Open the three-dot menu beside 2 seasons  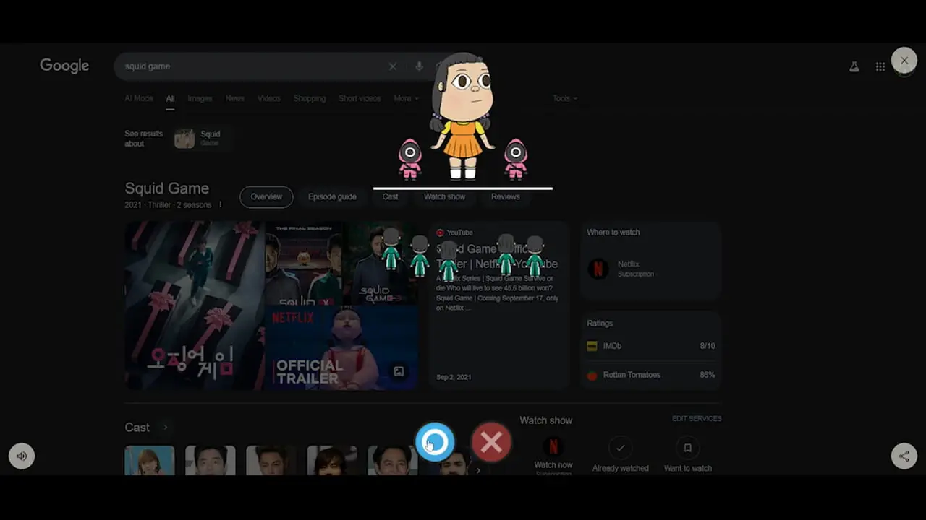tap(221, 205)
